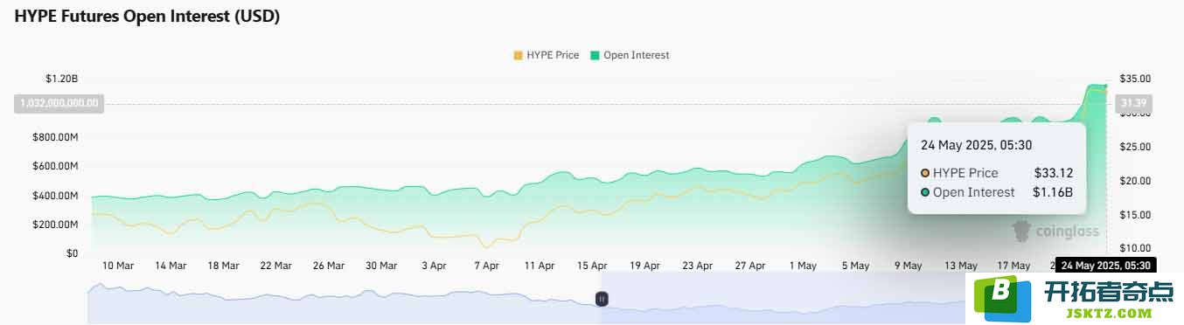
Task: Click the 1,032,000,000.00 axis value label
Action: click(59, 104)
